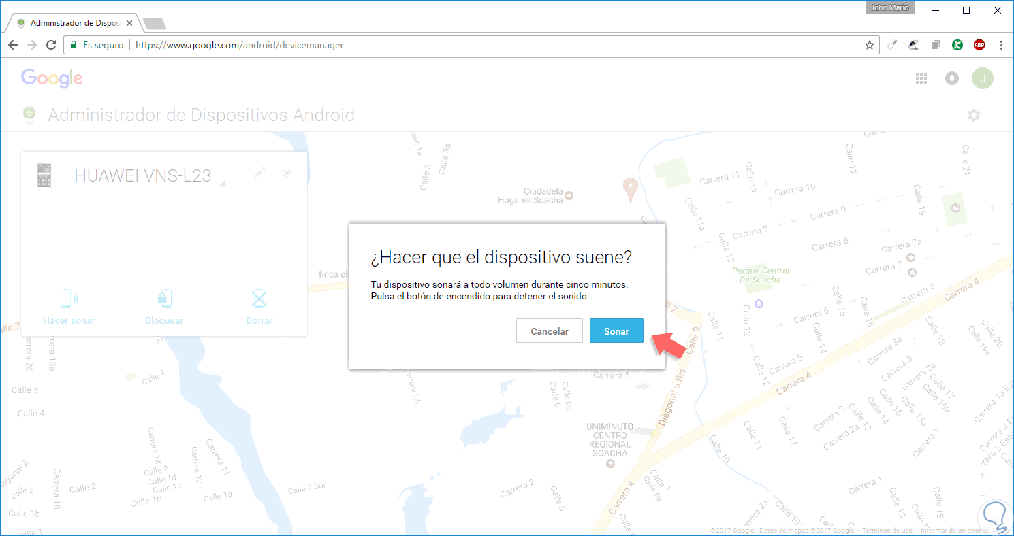Click the red location pin on the map
1014x536 pixels.
(631, 190)
